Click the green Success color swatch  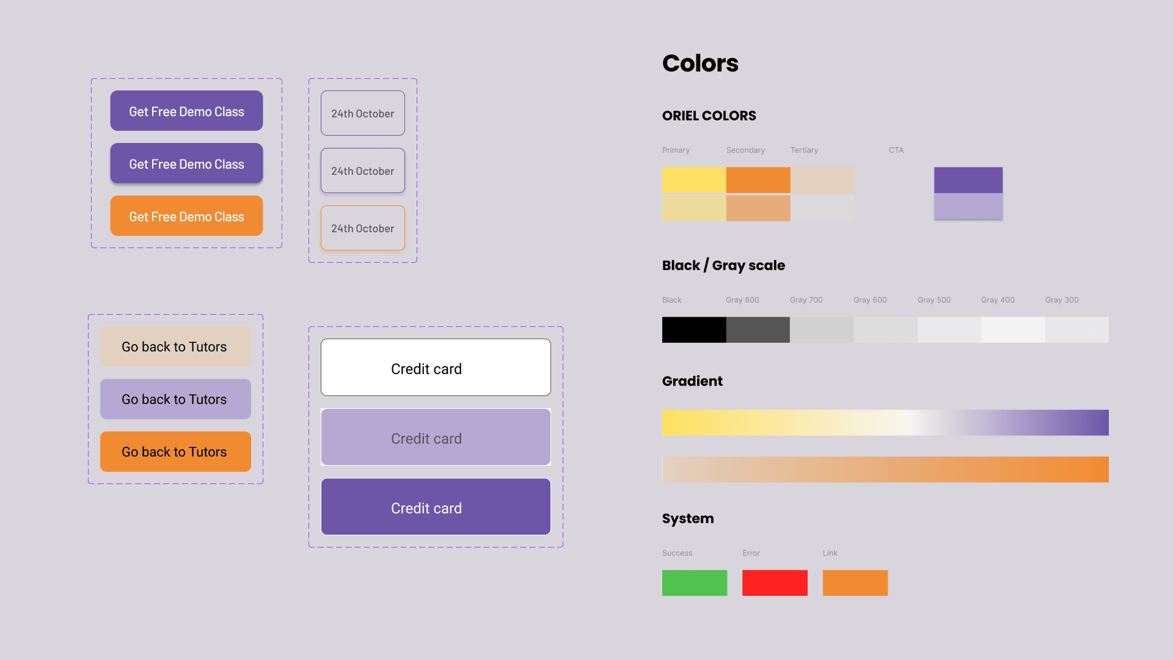pyautogui.click(x=694, y=582)
